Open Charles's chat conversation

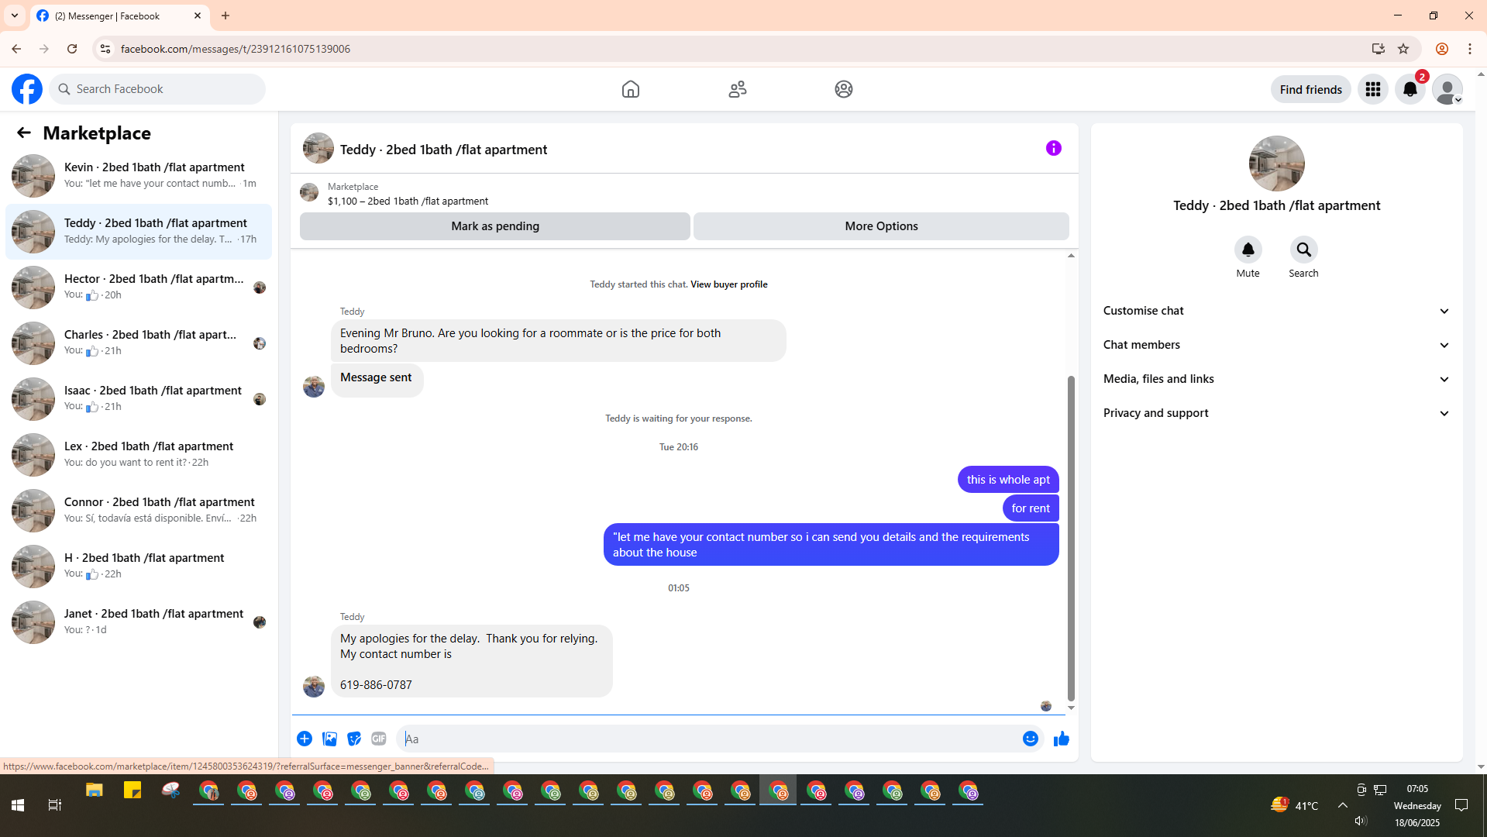point(139,343)
